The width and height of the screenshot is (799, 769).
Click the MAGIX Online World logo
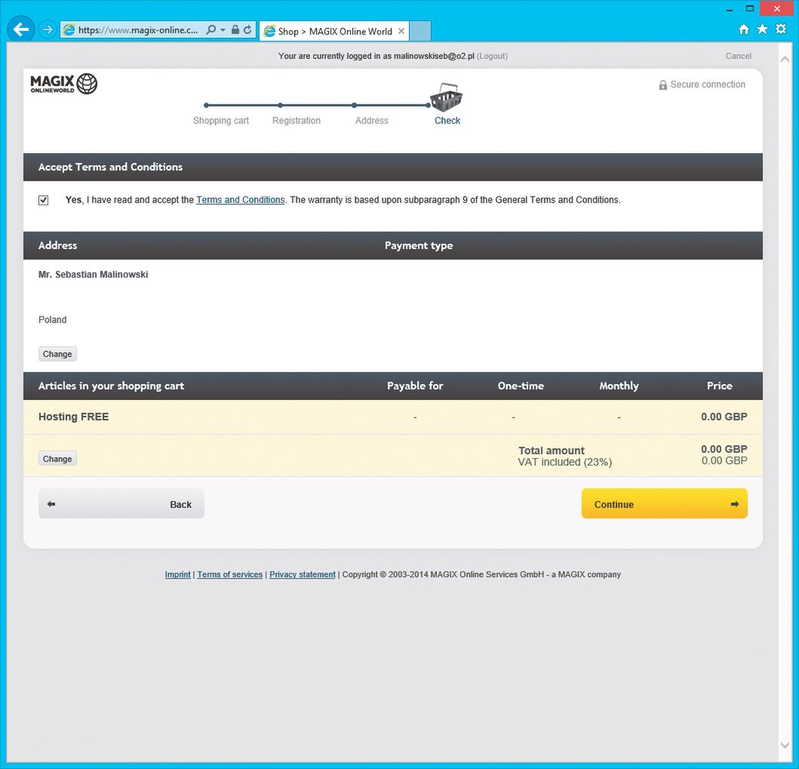pyautogui.click(x=63, y=84)
